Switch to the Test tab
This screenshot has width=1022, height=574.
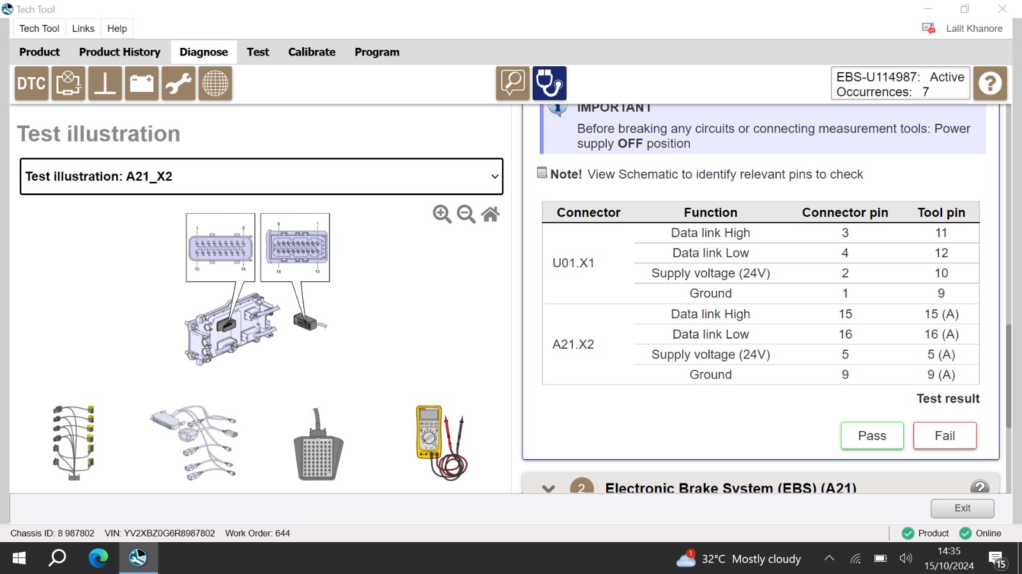click(x=258, y=52)
